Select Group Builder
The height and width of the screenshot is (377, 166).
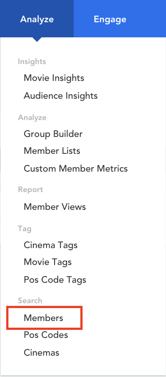pos(53,134)
